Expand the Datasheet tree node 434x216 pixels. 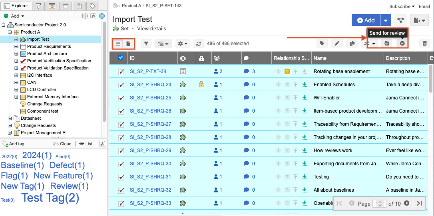pos(10,118)
